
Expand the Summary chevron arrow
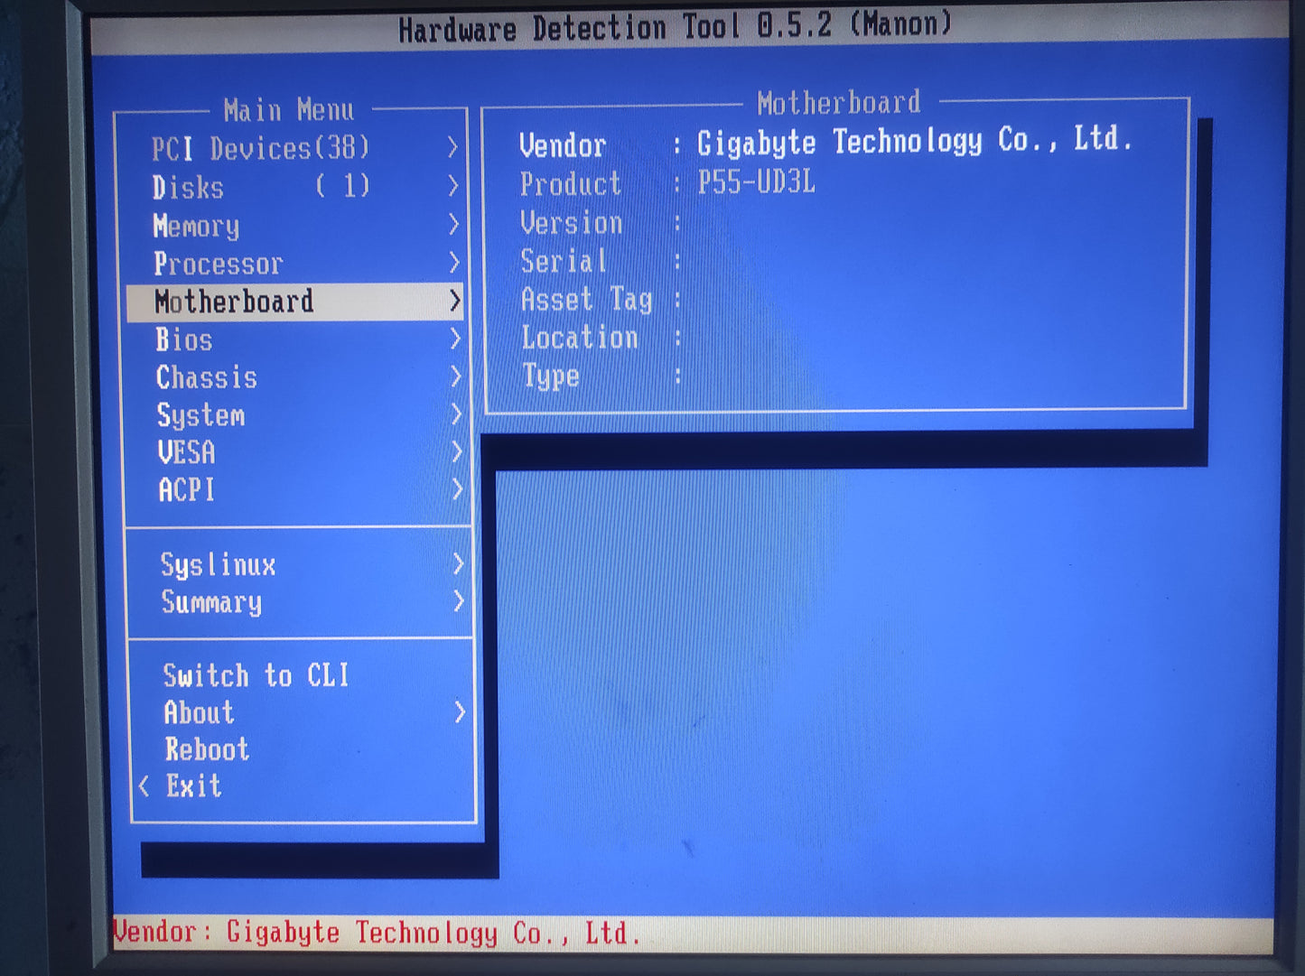point(458,601)
